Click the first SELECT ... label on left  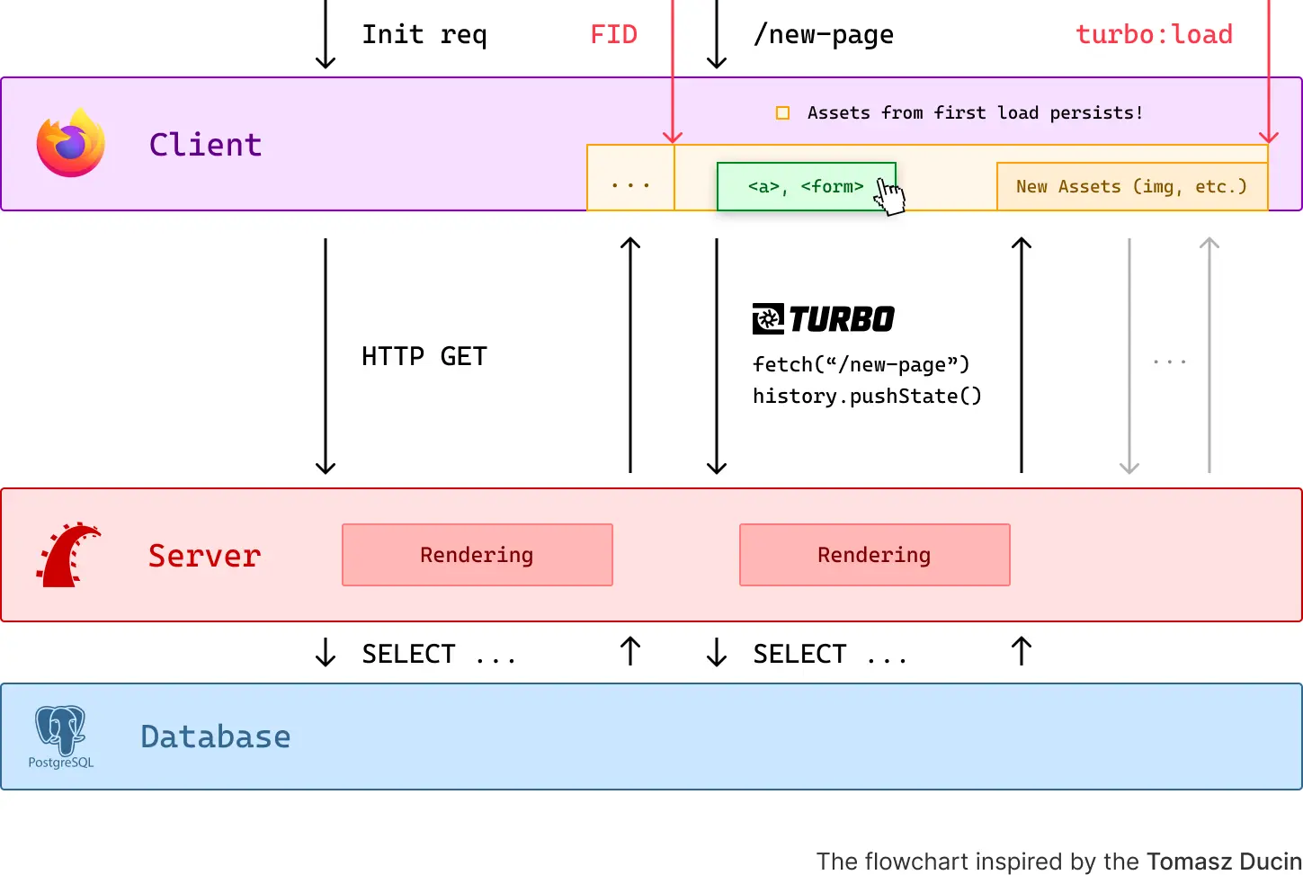439,654
